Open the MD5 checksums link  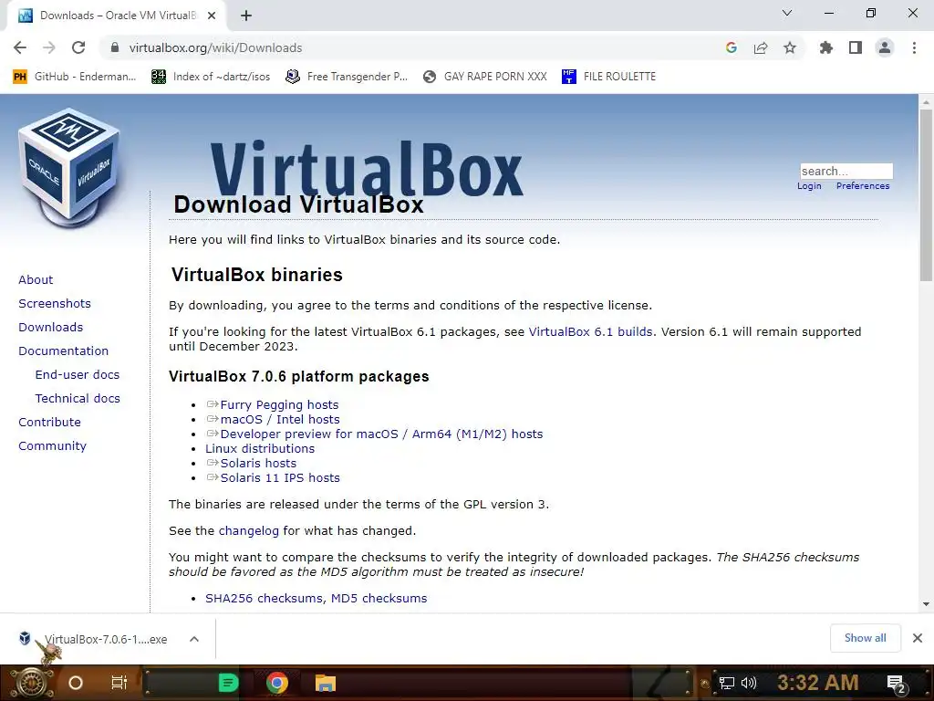(x=379, y=599)
